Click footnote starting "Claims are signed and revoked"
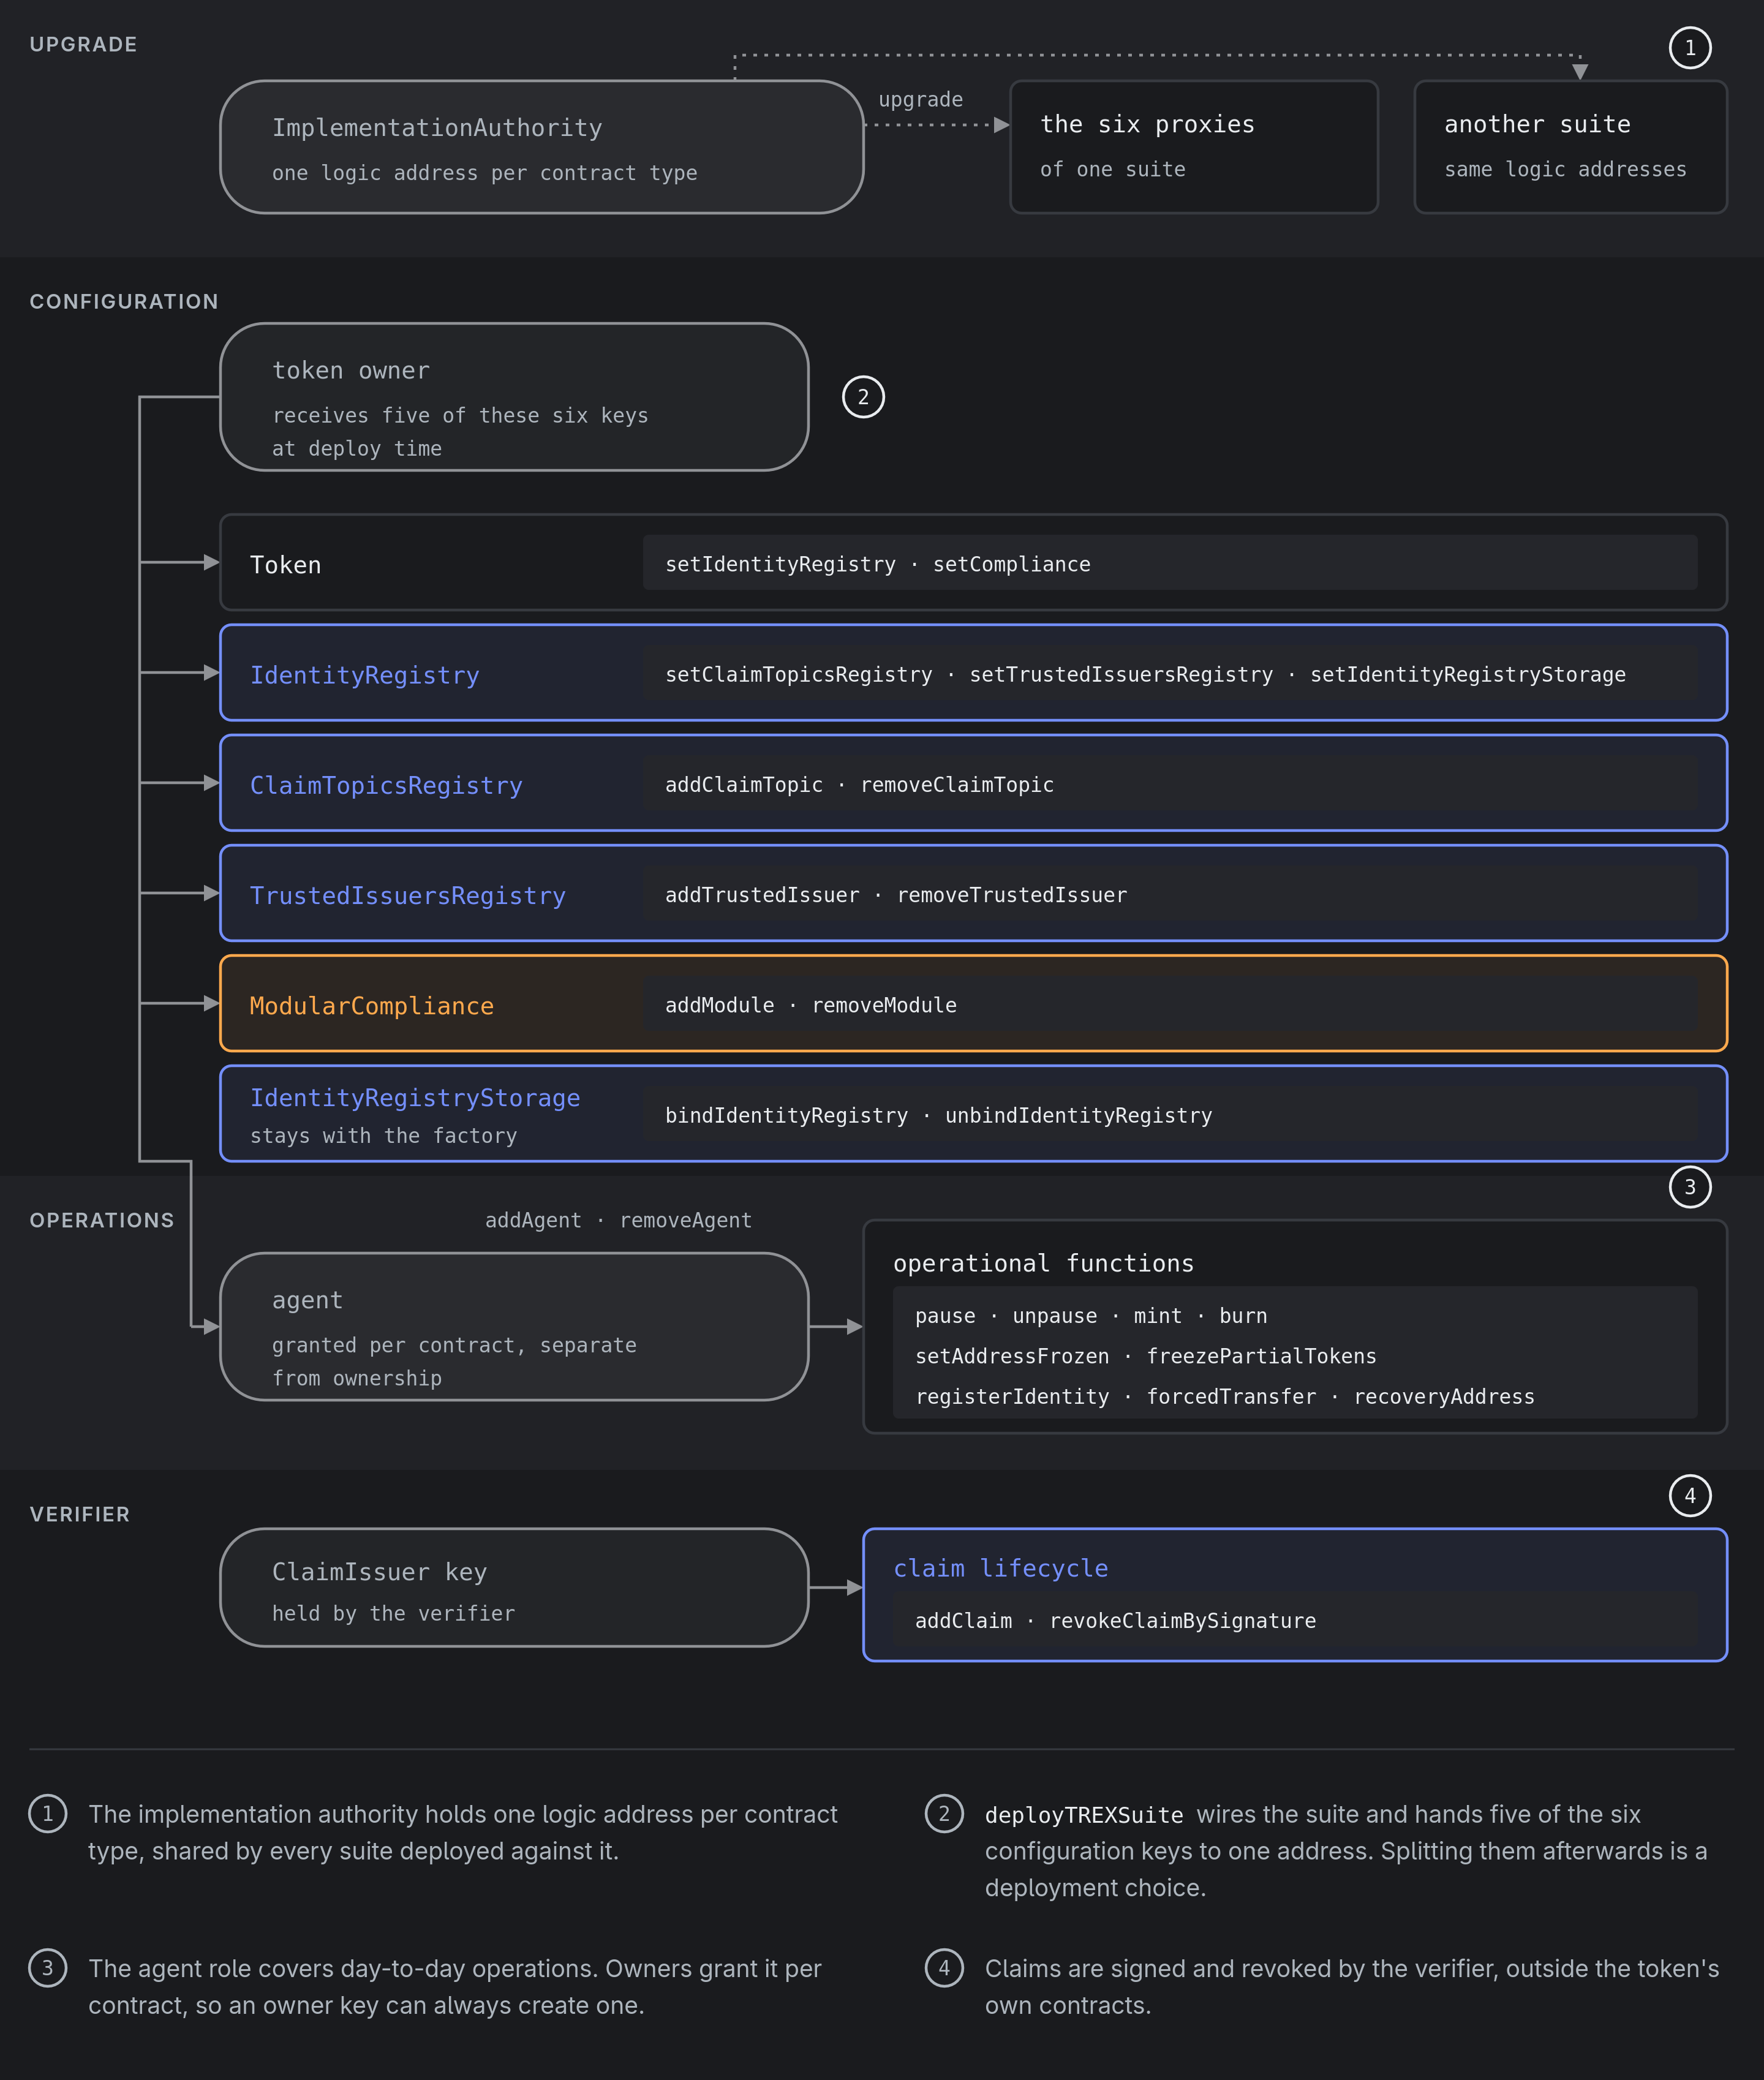Screen dimensions: 1764x2080 click(x=1352, y=1987)
